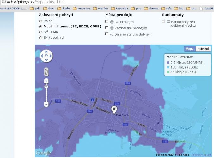The height and width of the screenshot is (158, 214).
Task: Pan the map left with the arrow
Action: 42,56
